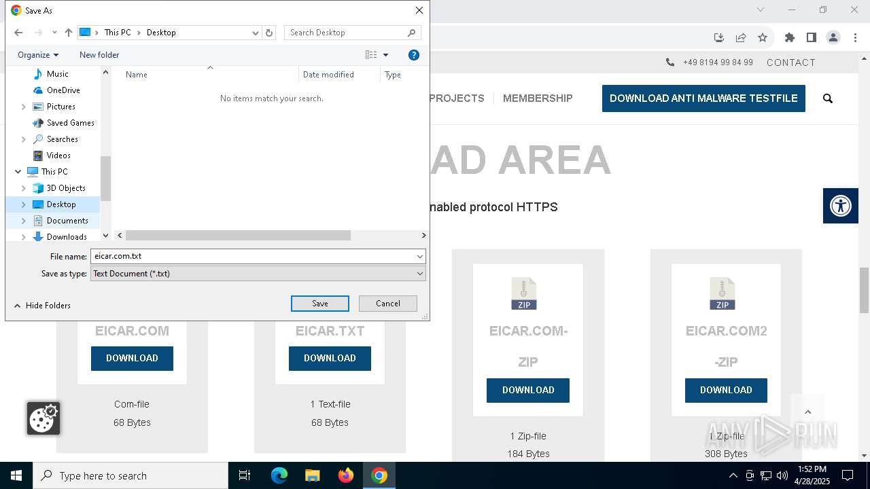This screenshot has width=870, height=489.
Task: Click the Chrome share icon
Action: [x=741, y=37]
